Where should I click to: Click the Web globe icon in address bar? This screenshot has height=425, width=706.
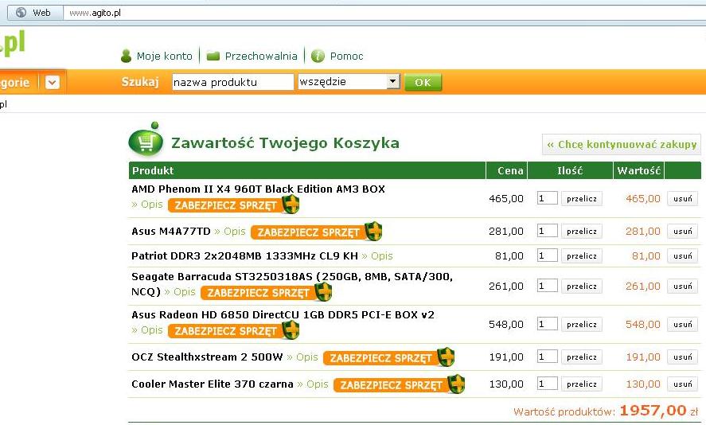(21, 13)
